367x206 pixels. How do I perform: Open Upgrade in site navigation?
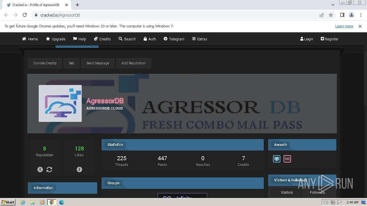point(56,39)
